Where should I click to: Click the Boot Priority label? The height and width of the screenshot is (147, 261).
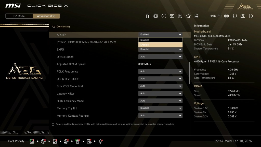coord(16,141)
